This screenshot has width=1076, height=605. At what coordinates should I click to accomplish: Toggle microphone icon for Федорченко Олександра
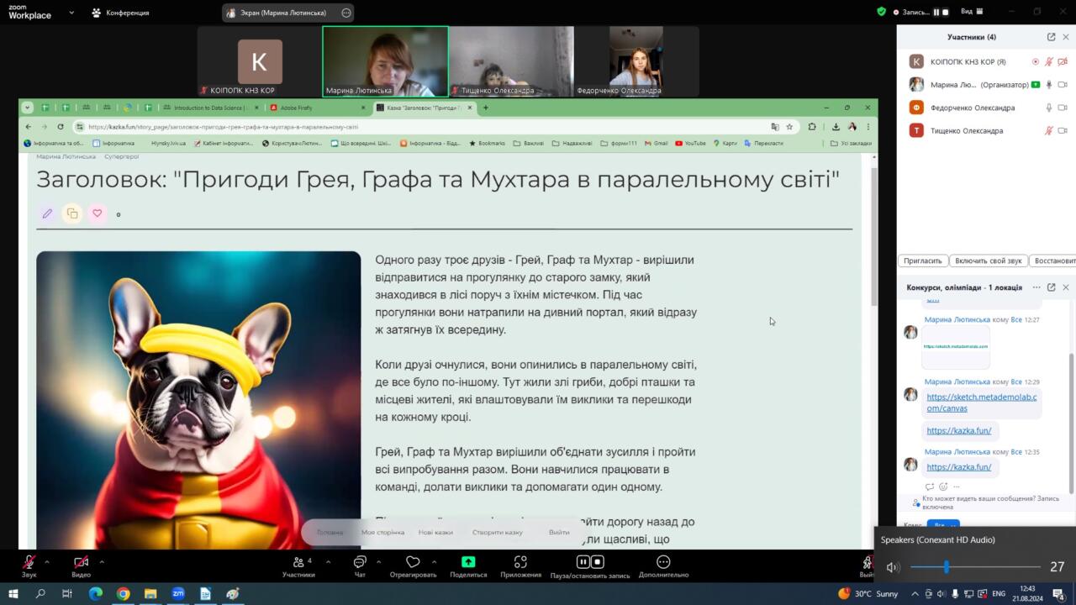pos(1048,108)
